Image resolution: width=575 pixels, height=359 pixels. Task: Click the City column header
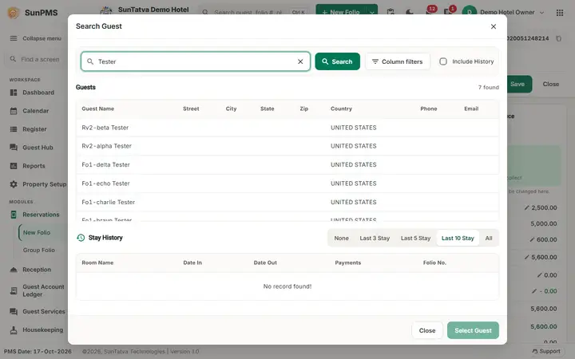point(231,108)
